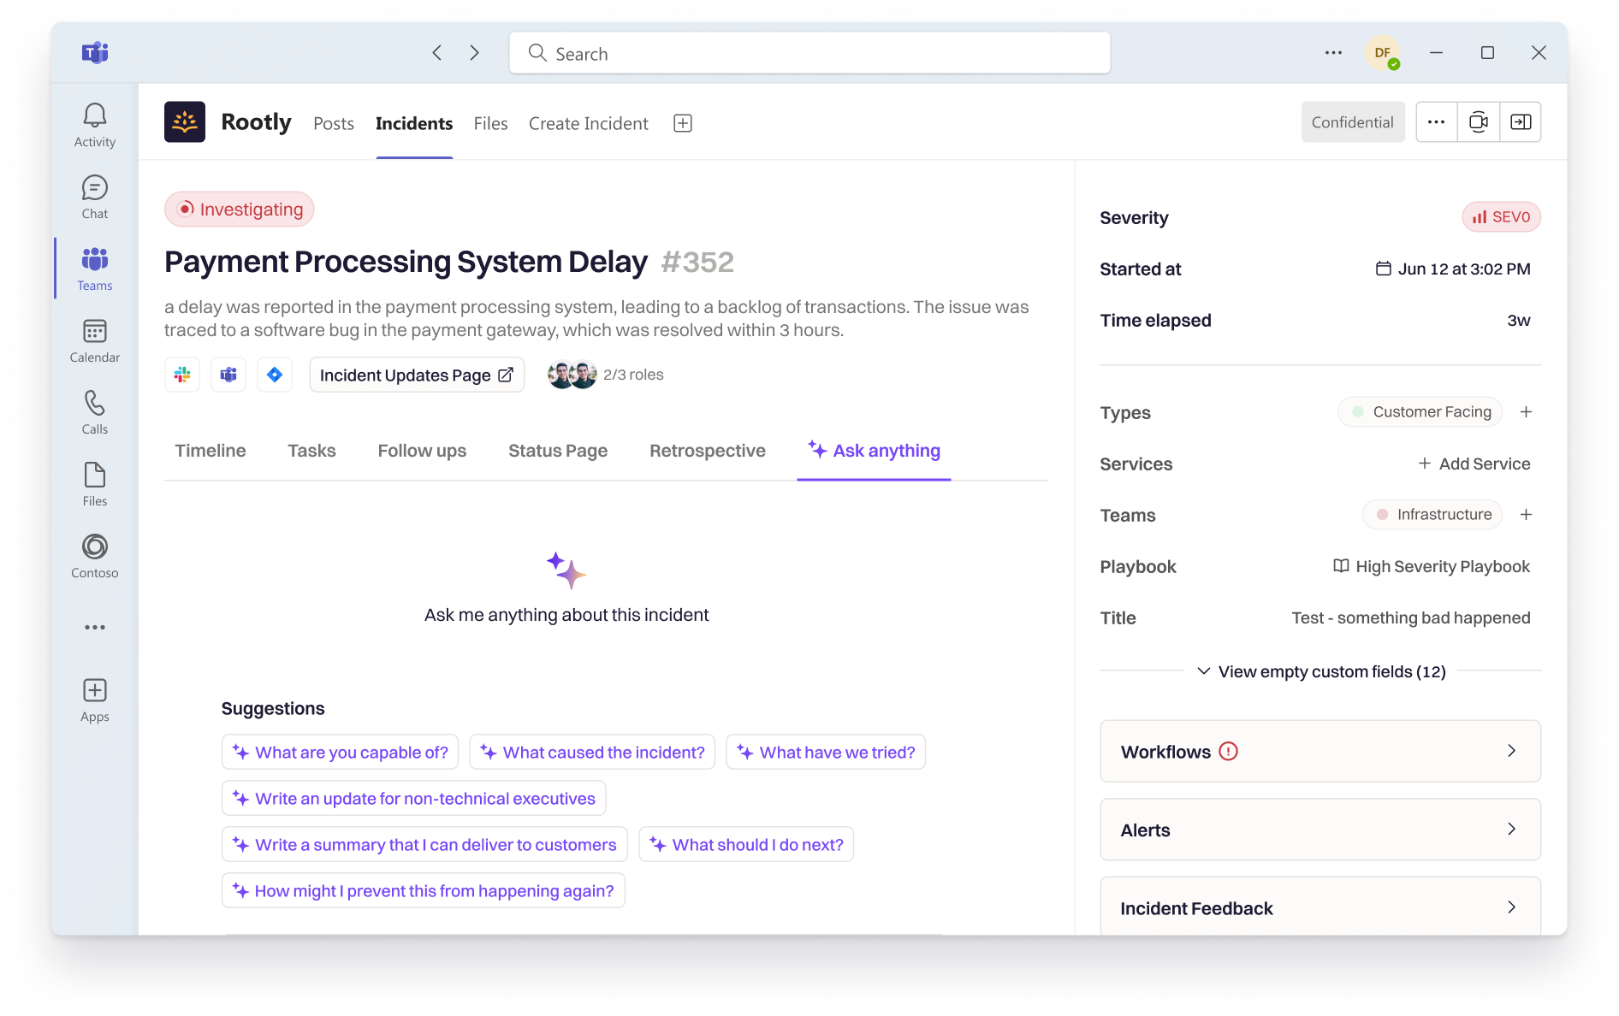Go forward with the right arrow
This screenshot has width=1619, height=1016.
[x=474, y=53]
